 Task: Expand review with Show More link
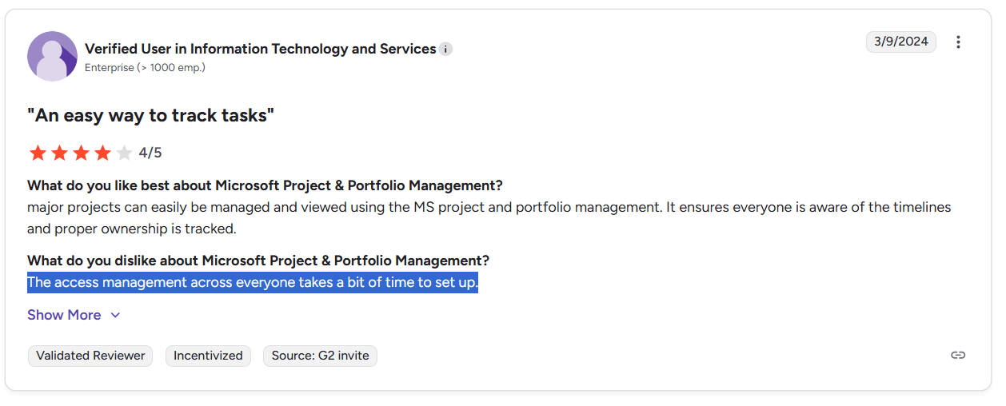coord(64,315)
